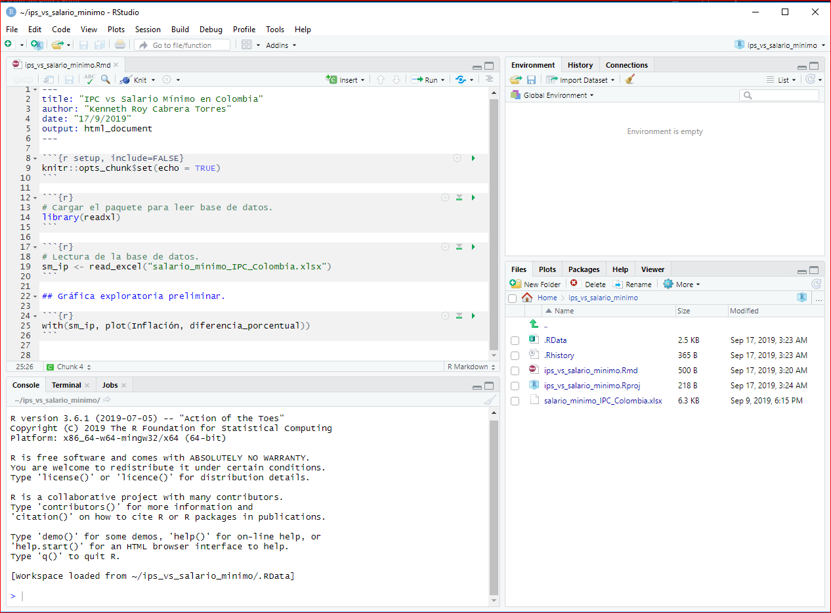Run the library(readxl) chunk play button
The image size is (831, 613).
pyautogui.click(x=473, y=198)
